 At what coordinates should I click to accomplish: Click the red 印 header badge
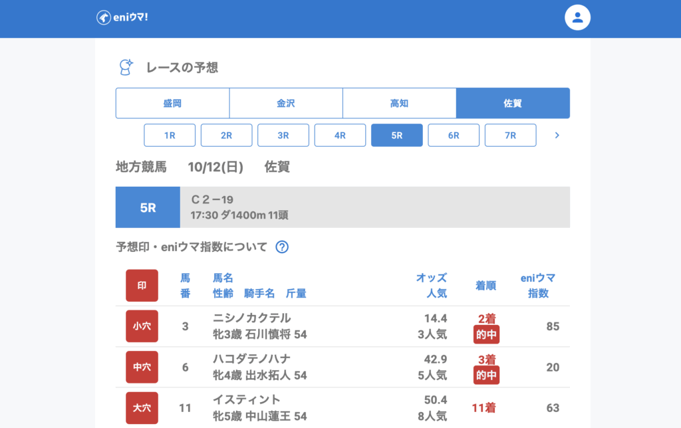tap(142, 285)
